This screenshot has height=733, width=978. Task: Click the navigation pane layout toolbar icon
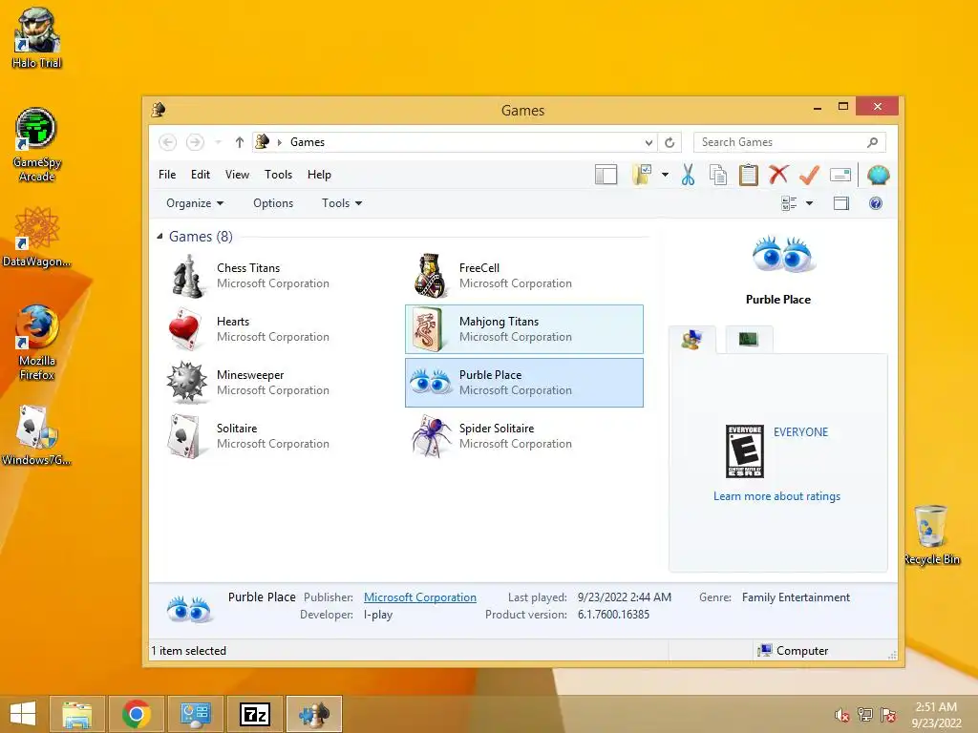[x=606, y=176]
